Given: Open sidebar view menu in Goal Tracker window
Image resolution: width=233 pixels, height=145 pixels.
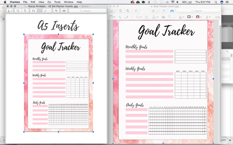Looking at the screenshot, I should point(112,11).
